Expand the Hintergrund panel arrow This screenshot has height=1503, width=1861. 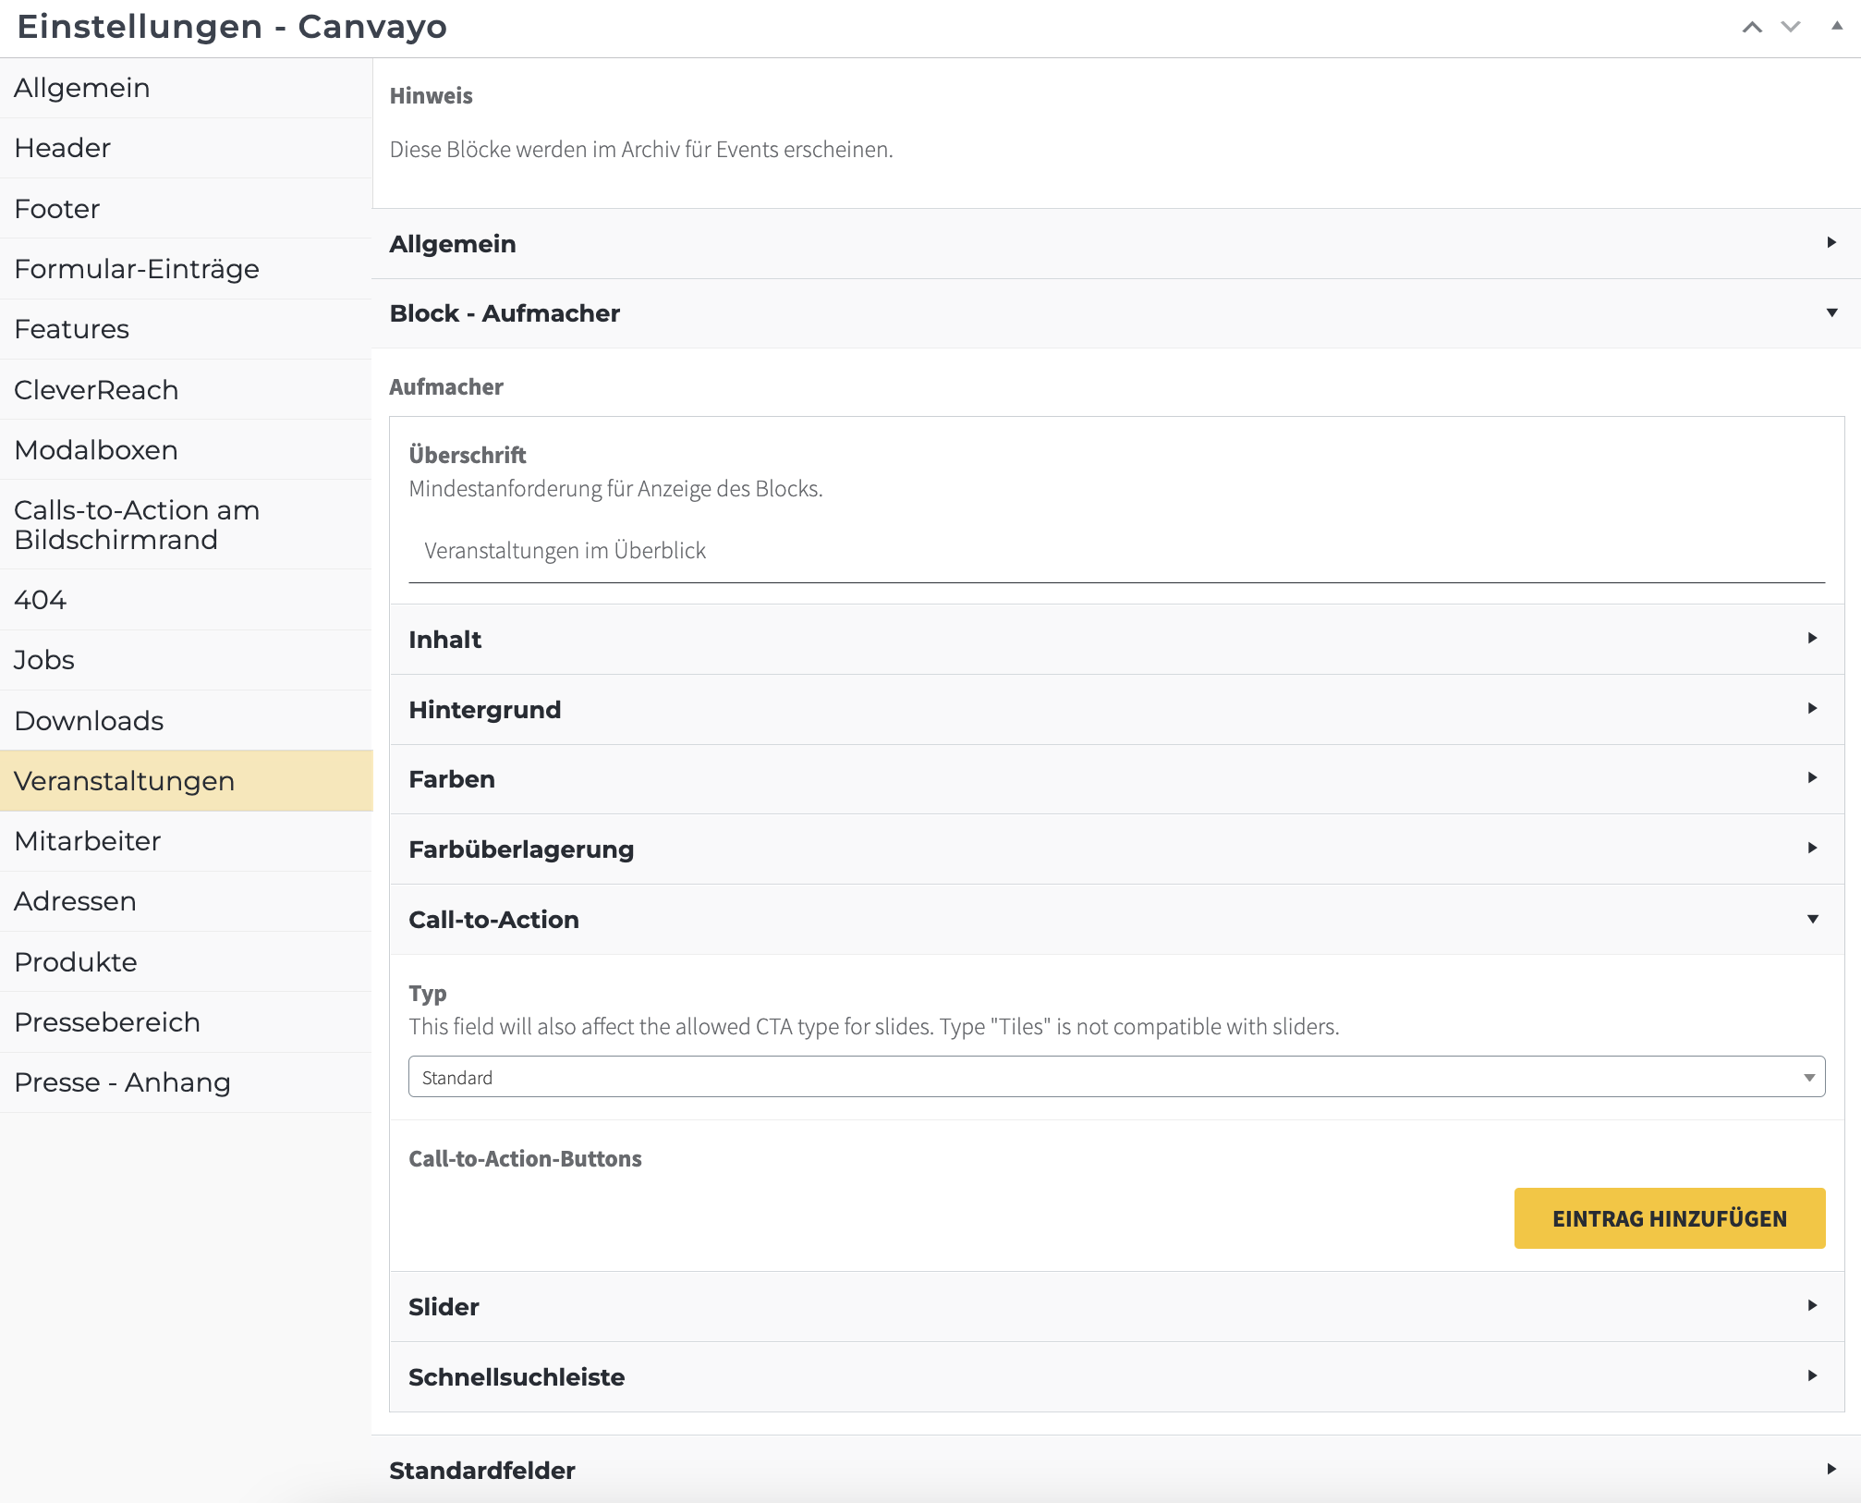coord(1812,709)
